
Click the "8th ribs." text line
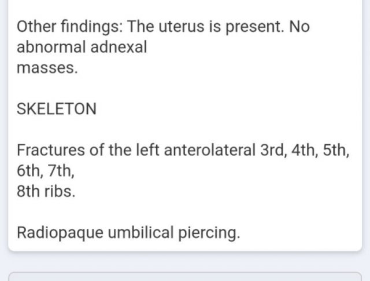(x=46, y=192)
